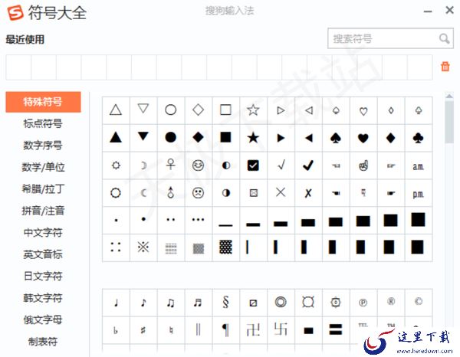Switch to 英文音标 category
Image resolution: width=460 pixels, height=357 pixels.
(43, 254)
